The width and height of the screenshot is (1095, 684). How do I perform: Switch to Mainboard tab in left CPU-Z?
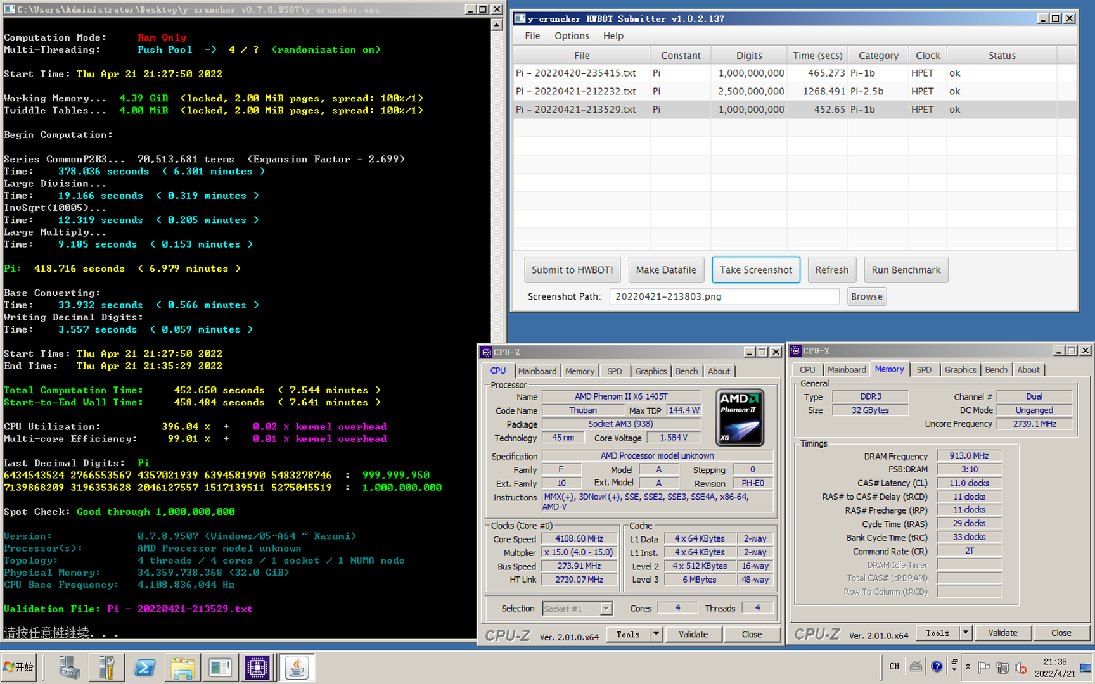[537, 371]
